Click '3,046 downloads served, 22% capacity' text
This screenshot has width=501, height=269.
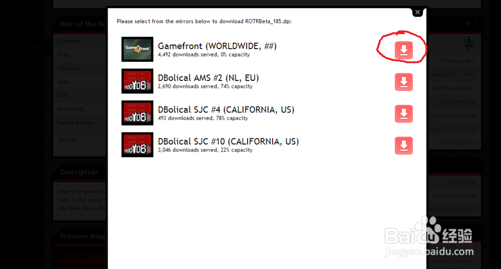[x=205, y=150]
